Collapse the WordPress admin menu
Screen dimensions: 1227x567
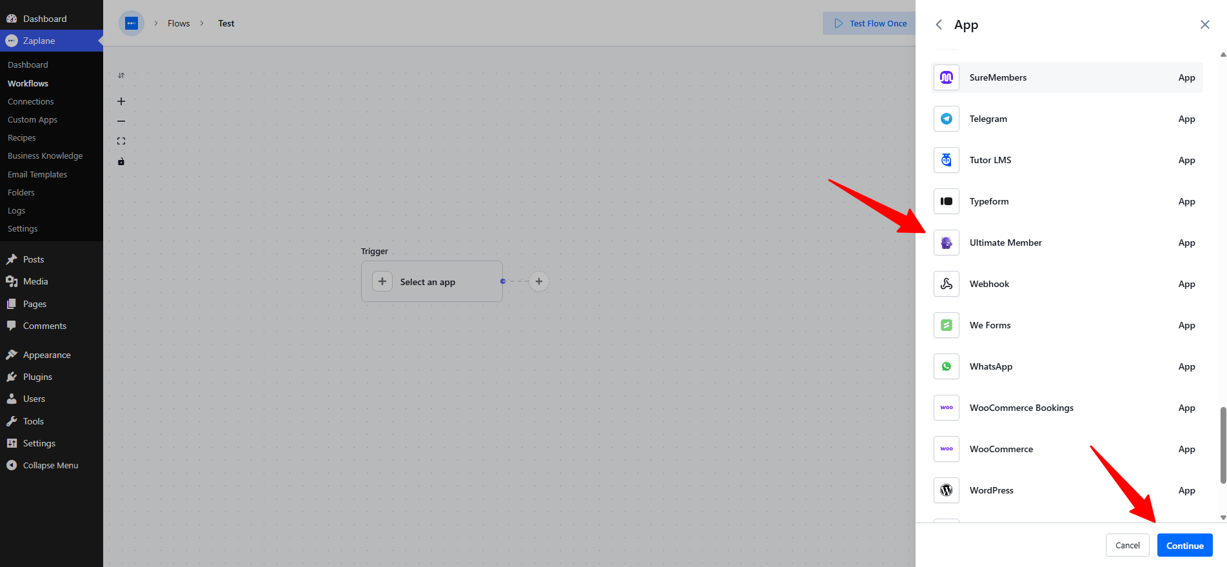[x=52, y=465]
